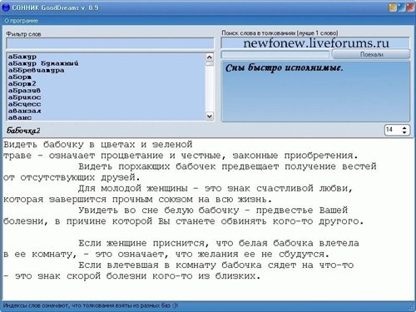Select 'абажур бумажный' in the word list
The height and width of the screenshot is (312, 416).
click(43, 63)
